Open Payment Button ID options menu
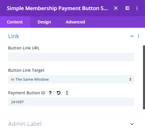 pos(67,93)
